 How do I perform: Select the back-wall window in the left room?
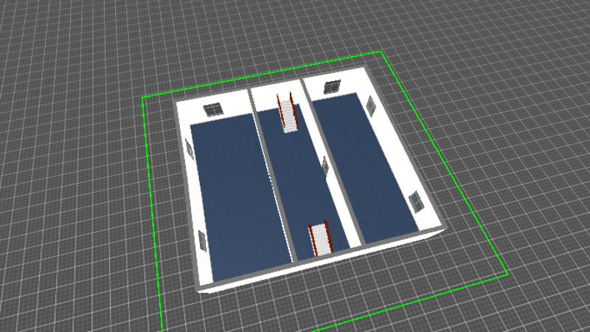pos(212,109)
